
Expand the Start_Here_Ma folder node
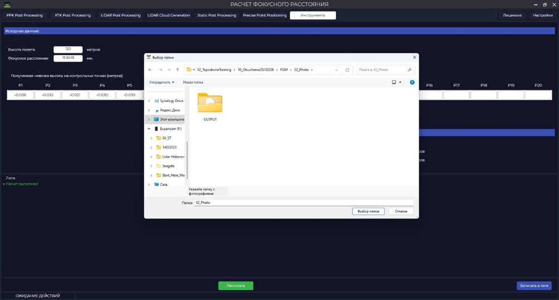tap(151, 175)
